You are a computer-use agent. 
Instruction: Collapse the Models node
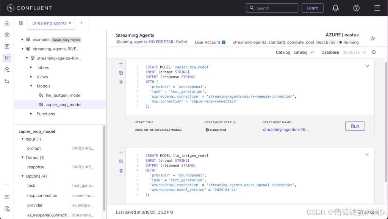pos(31,86)
